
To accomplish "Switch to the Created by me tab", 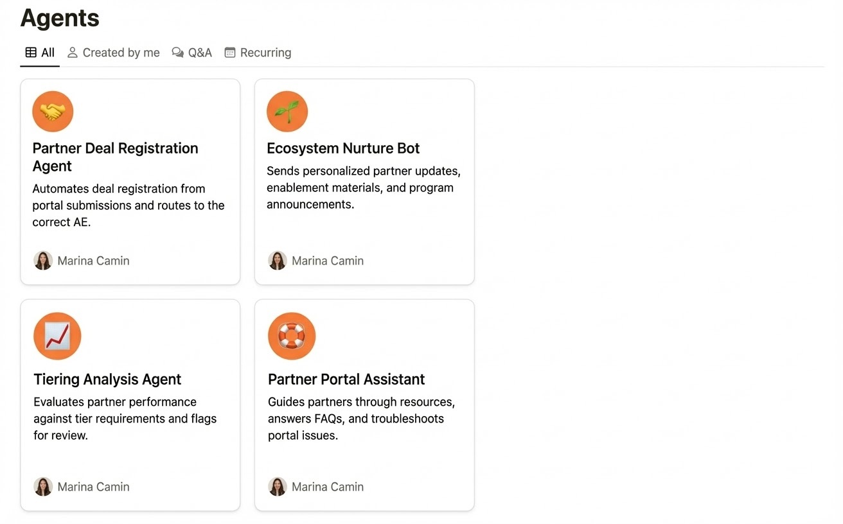I will click(x=114, y=53).
